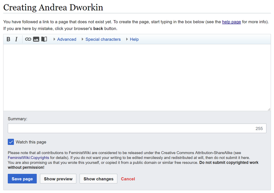Click the 255 character counter
Viewport: 274px width, 193px height.
(x=259, y=129)
